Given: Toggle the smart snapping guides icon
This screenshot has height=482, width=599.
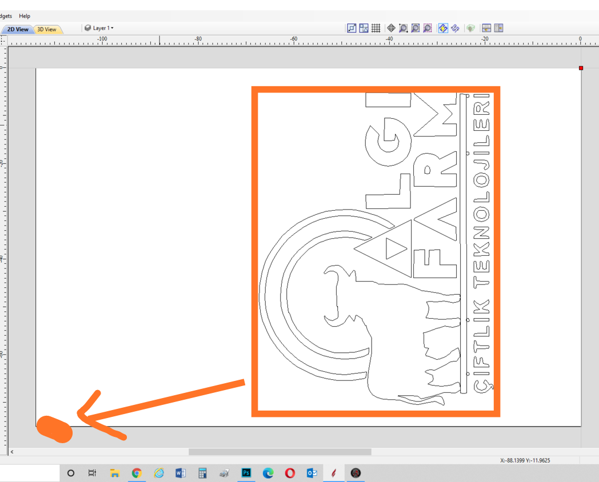Looking at the screenshot, I should coord(364,28).
